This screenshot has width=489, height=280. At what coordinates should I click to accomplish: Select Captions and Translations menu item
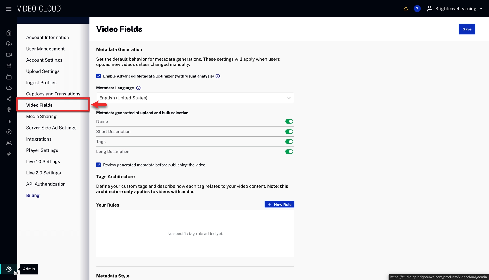pyautogui.click(x=53, y=94)
